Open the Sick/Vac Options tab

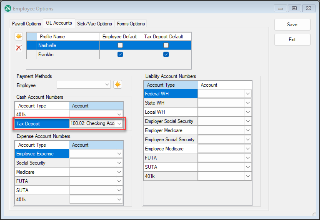pyautogui.click(x=94, y=24)
